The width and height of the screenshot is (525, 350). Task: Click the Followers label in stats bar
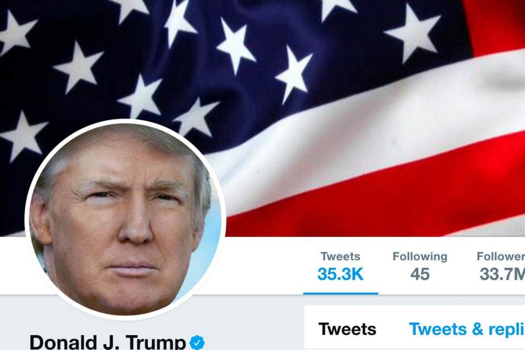coord(500,256)
